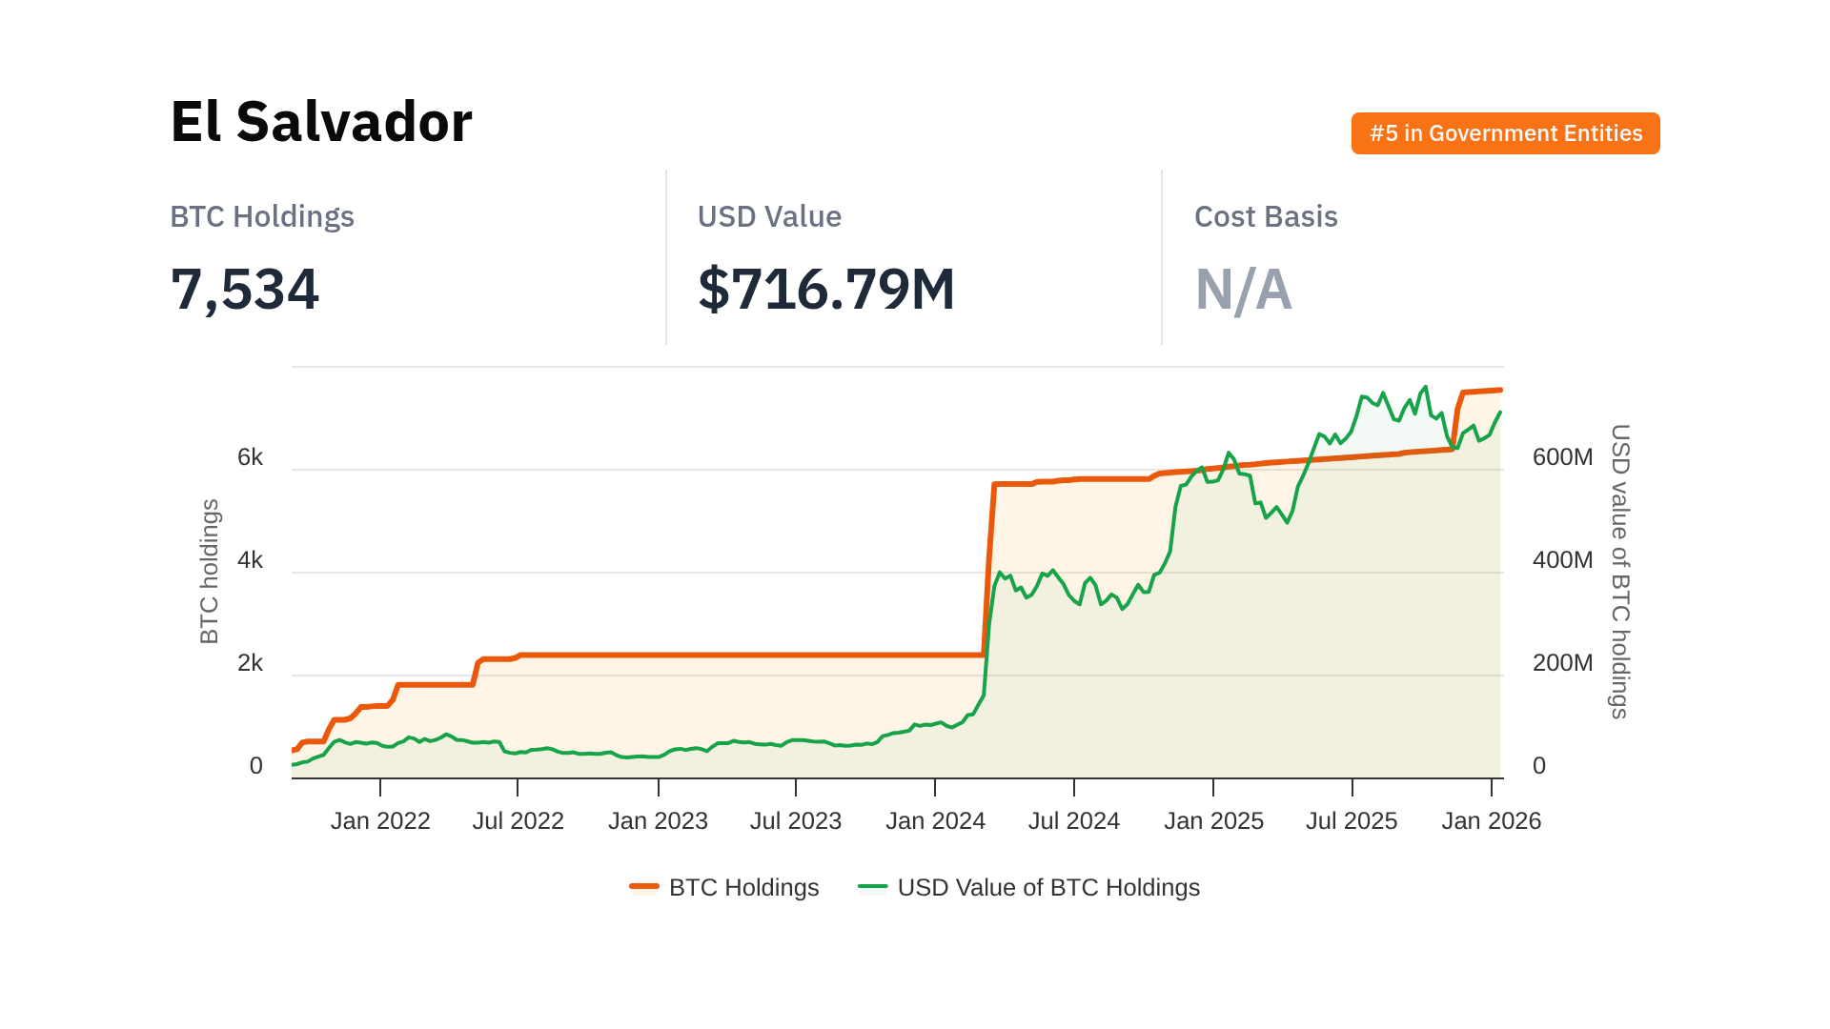Click the green USD Value legend line swatch
1830x1029 pixels.
tap(872, 887)
